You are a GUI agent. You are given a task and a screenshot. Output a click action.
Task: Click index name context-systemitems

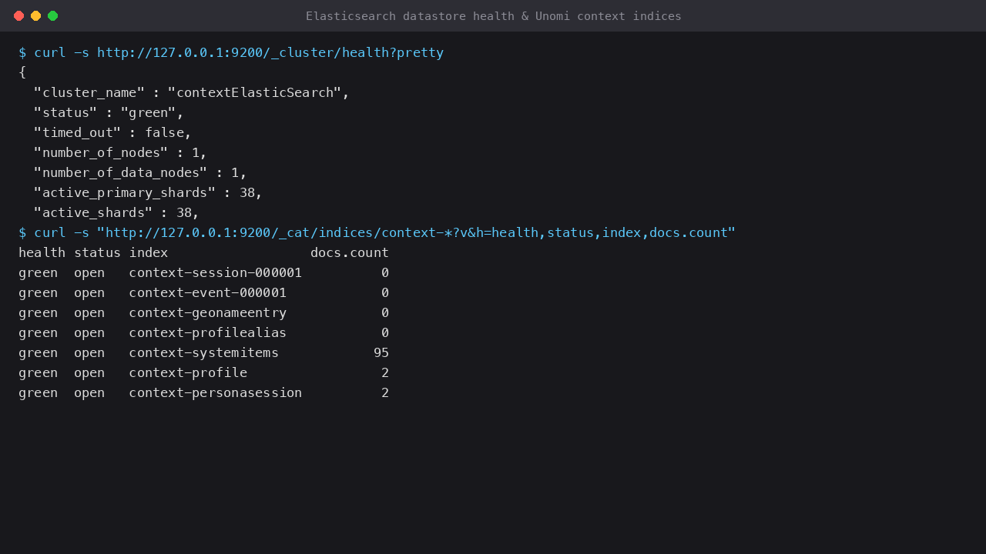pyautogui.click(x=204, y=352)
